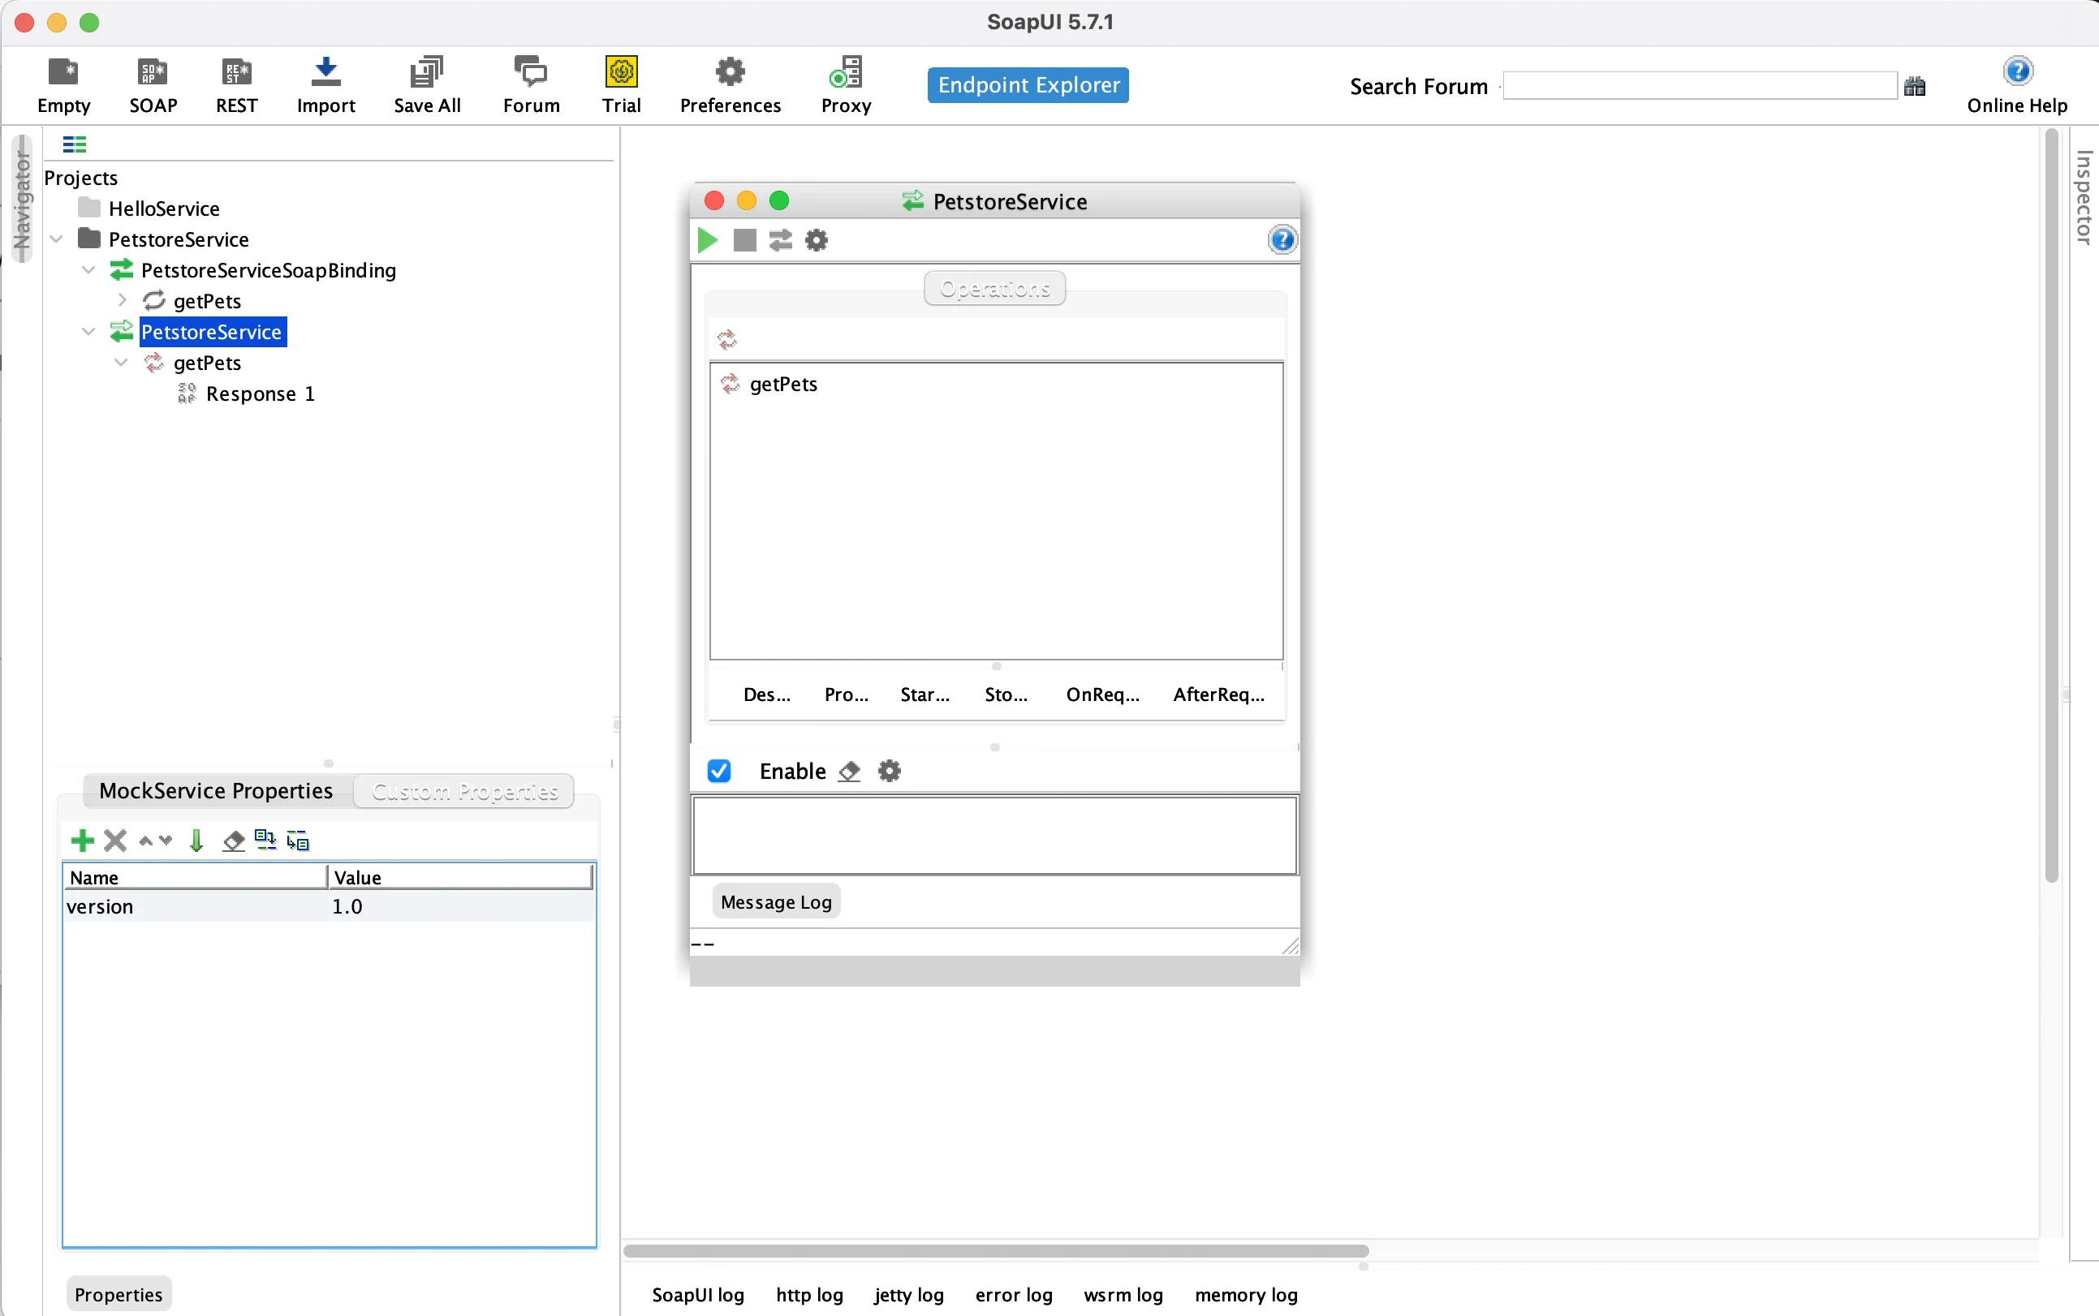Click the horizontal scrollbar at bottom of workspace

pos(995,1251)
